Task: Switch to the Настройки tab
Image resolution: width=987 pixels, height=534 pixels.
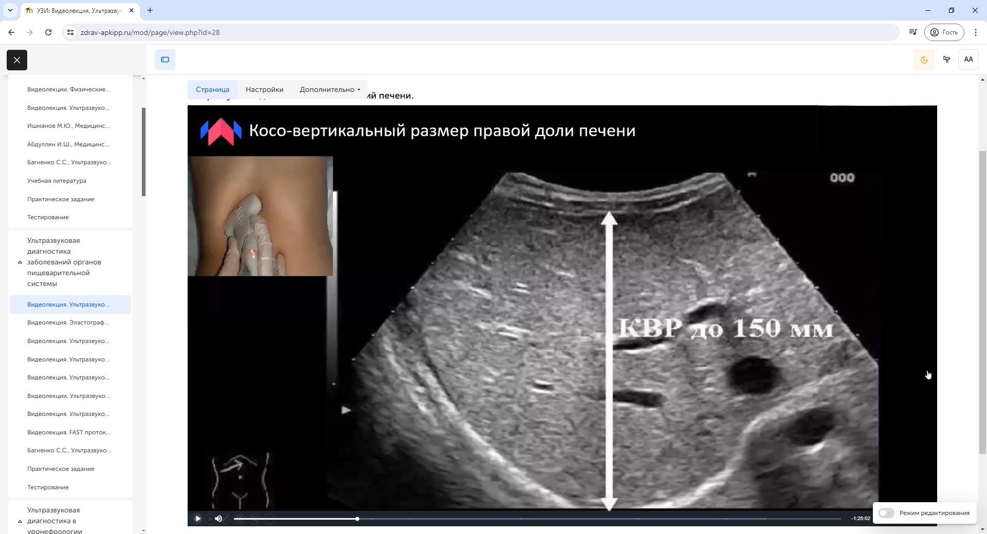Action: coord(264,89)
